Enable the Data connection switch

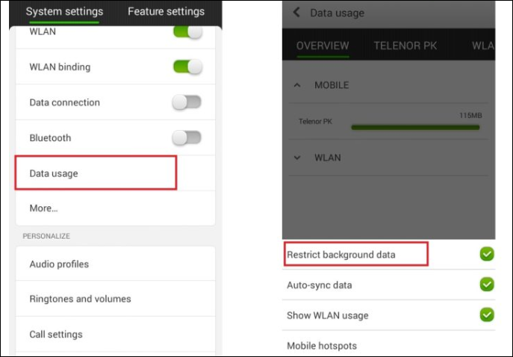pos(187,102)
